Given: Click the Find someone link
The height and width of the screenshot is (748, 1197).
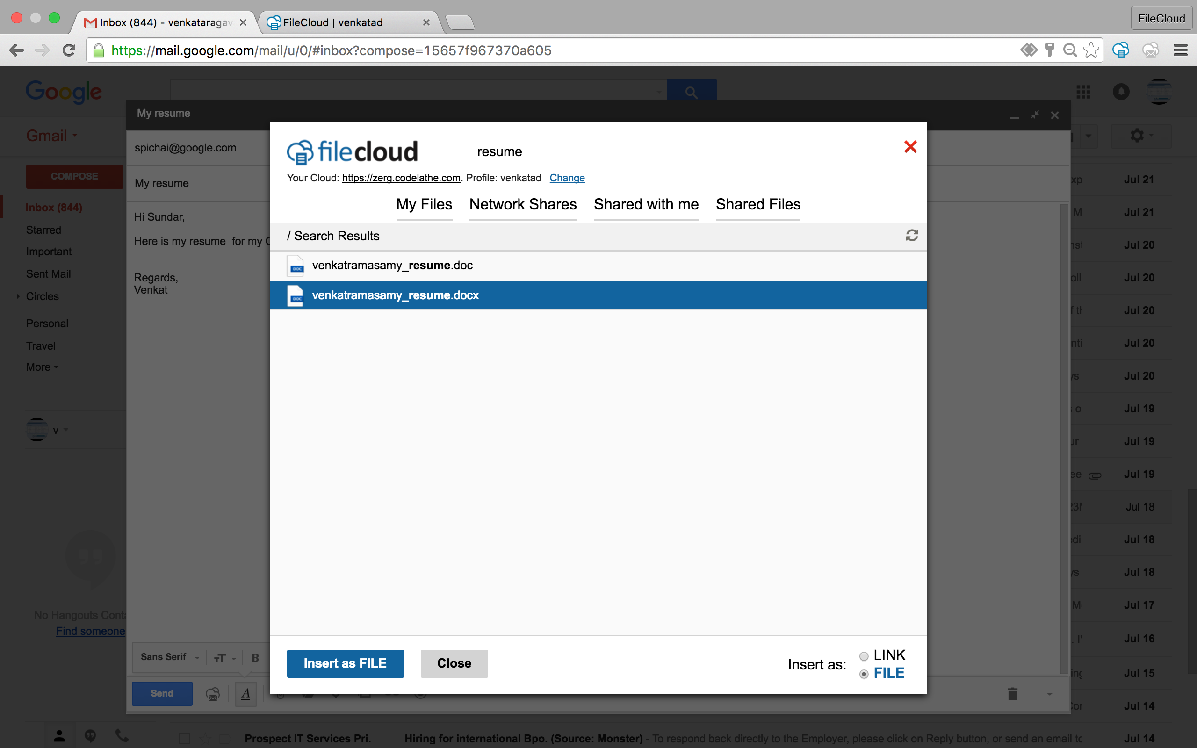Looking at the screenshot, I should tap(91, 631).
